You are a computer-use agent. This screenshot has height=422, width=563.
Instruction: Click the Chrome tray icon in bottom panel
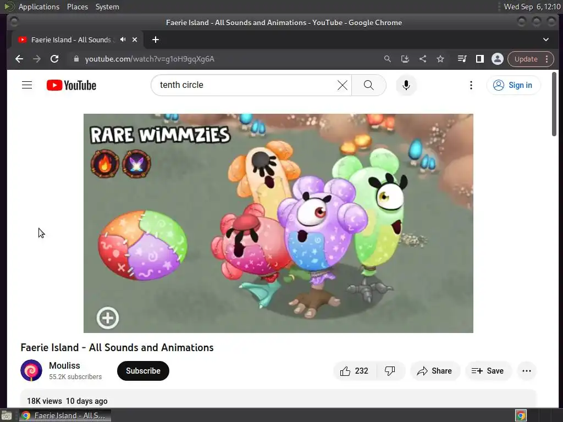tap(521, 415)
